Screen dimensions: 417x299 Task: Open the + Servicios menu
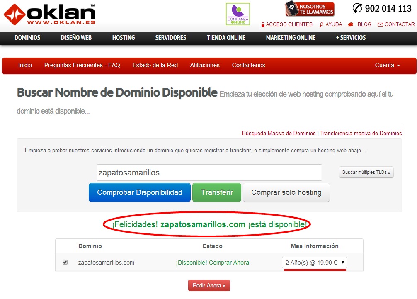351,38
